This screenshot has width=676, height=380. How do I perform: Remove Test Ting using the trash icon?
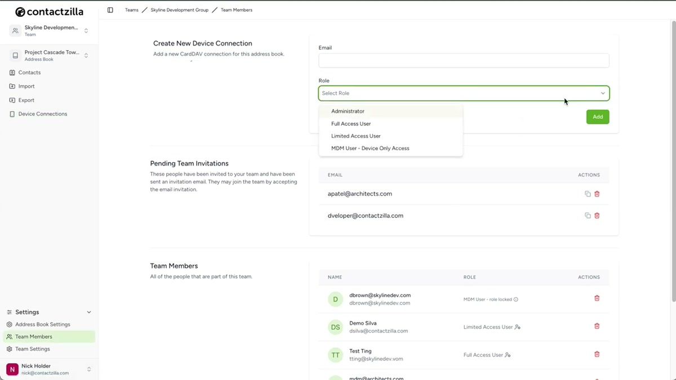(597, 354)
